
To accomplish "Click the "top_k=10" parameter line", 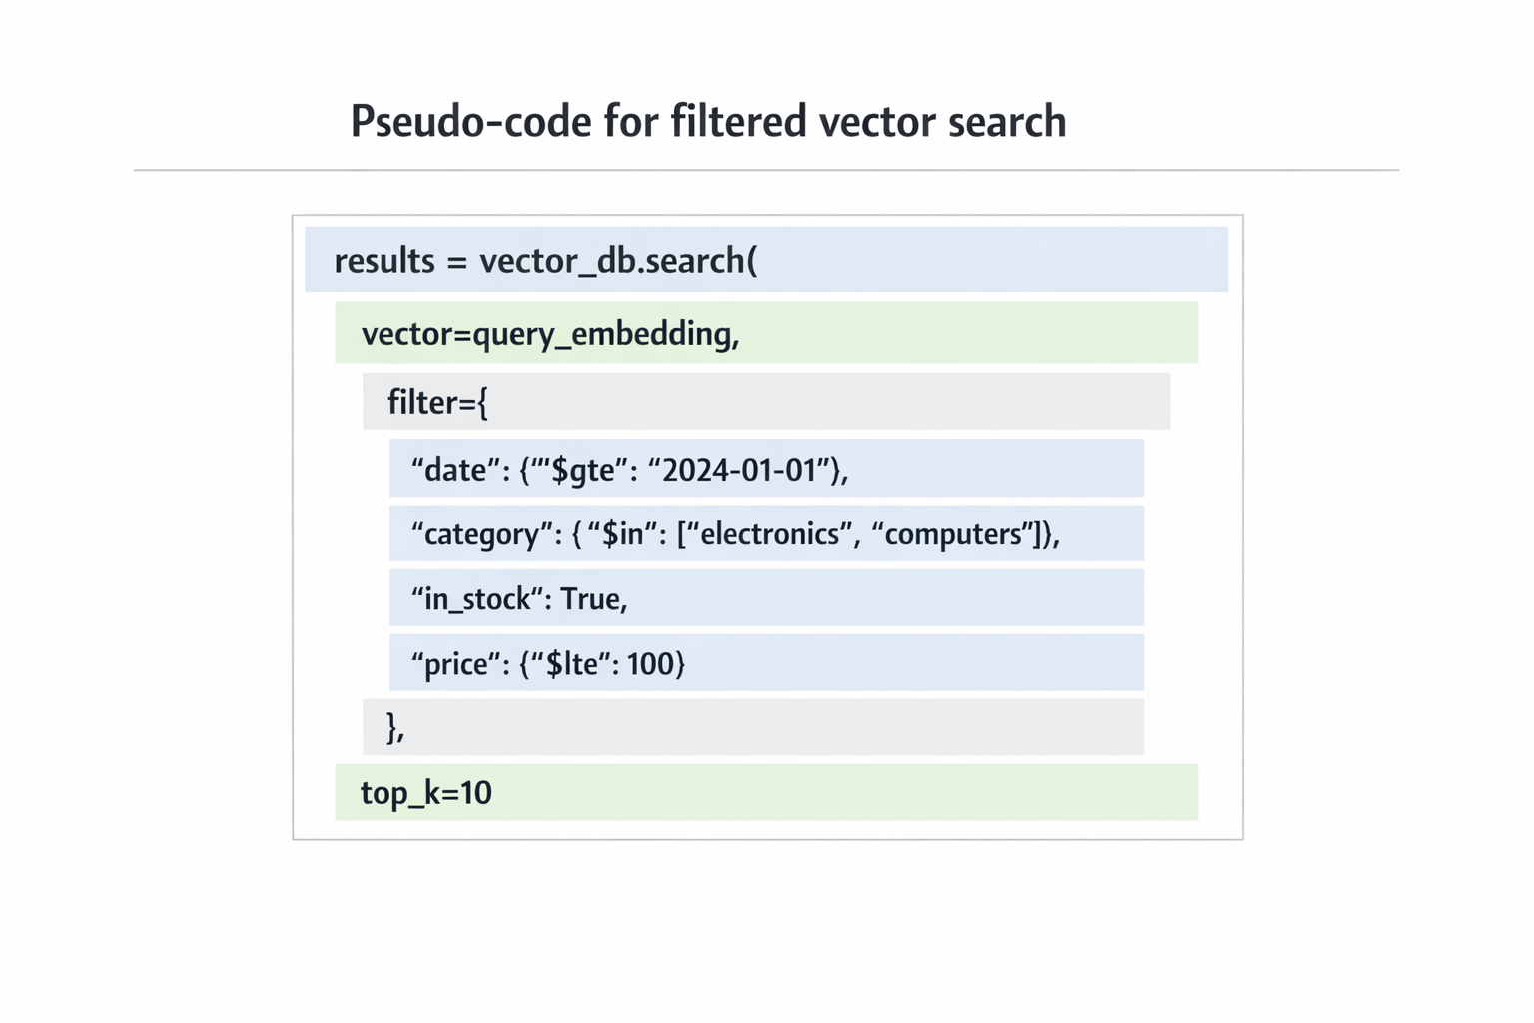I will [426, 793].
